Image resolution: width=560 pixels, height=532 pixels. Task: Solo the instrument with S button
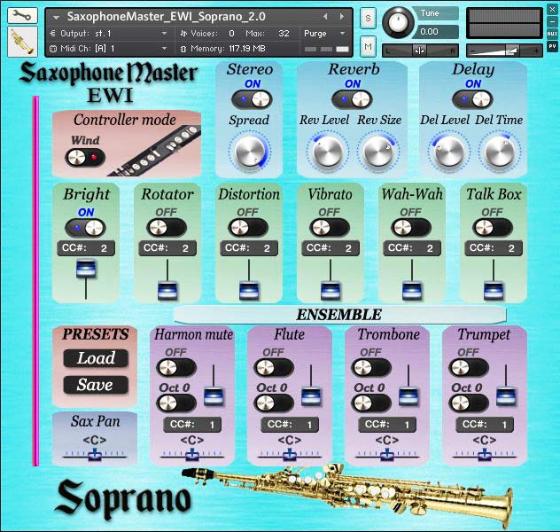coord(368,18)
